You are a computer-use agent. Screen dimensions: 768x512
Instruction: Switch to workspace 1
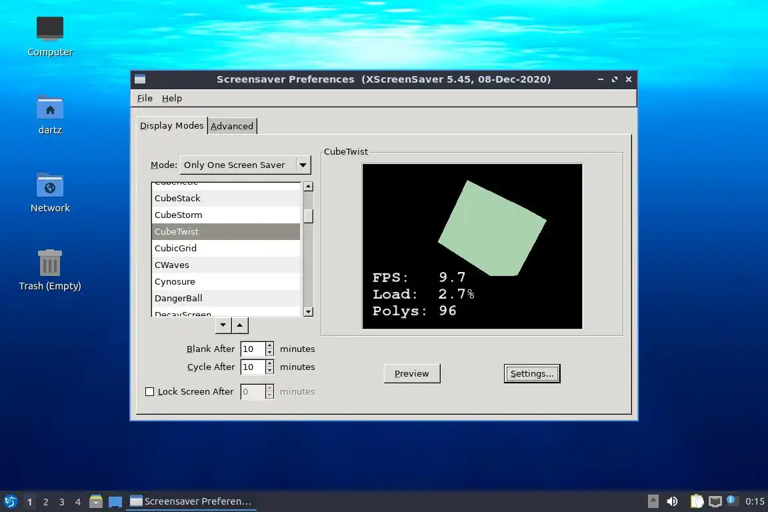(29, 502)
